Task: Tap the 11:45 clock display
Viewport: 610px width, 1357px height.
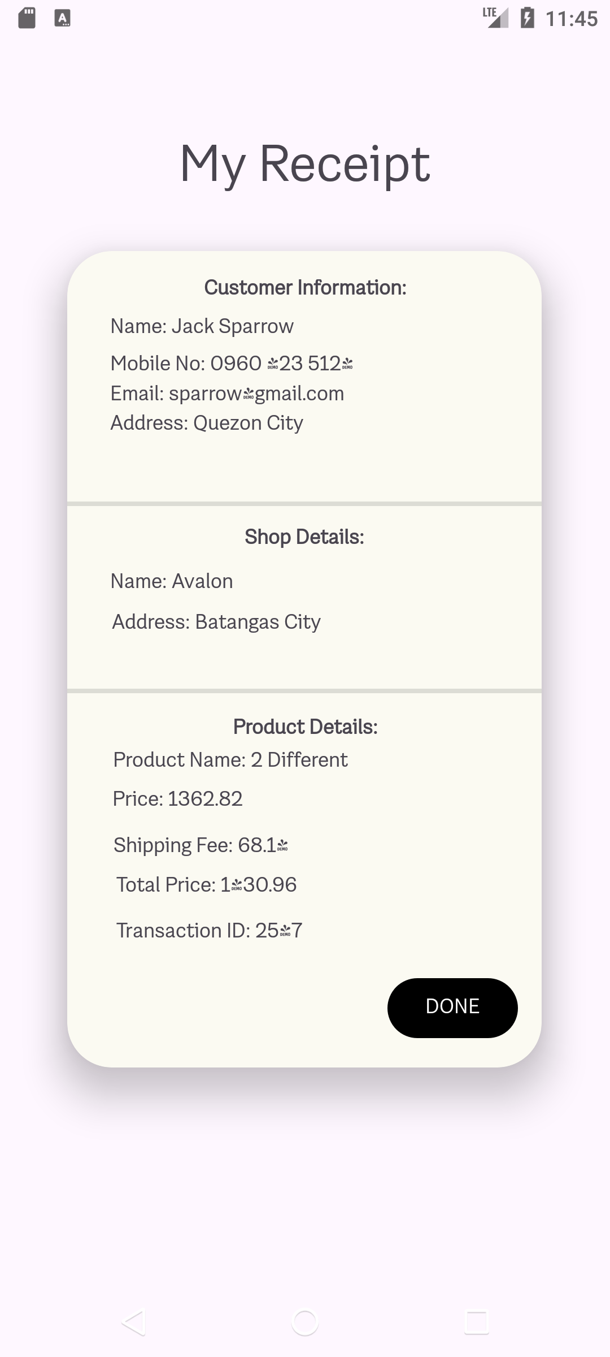Action: pyautogui.click(x=571, y=19)
